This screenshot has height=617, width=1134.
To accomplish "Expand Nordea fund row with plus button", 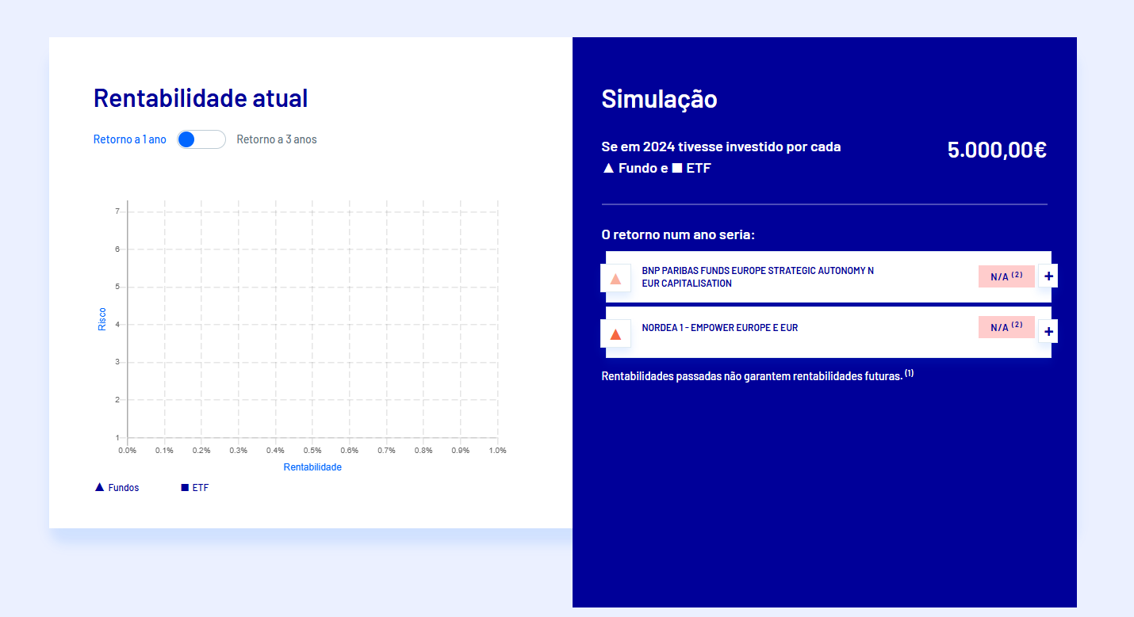I will (1048, 330).
